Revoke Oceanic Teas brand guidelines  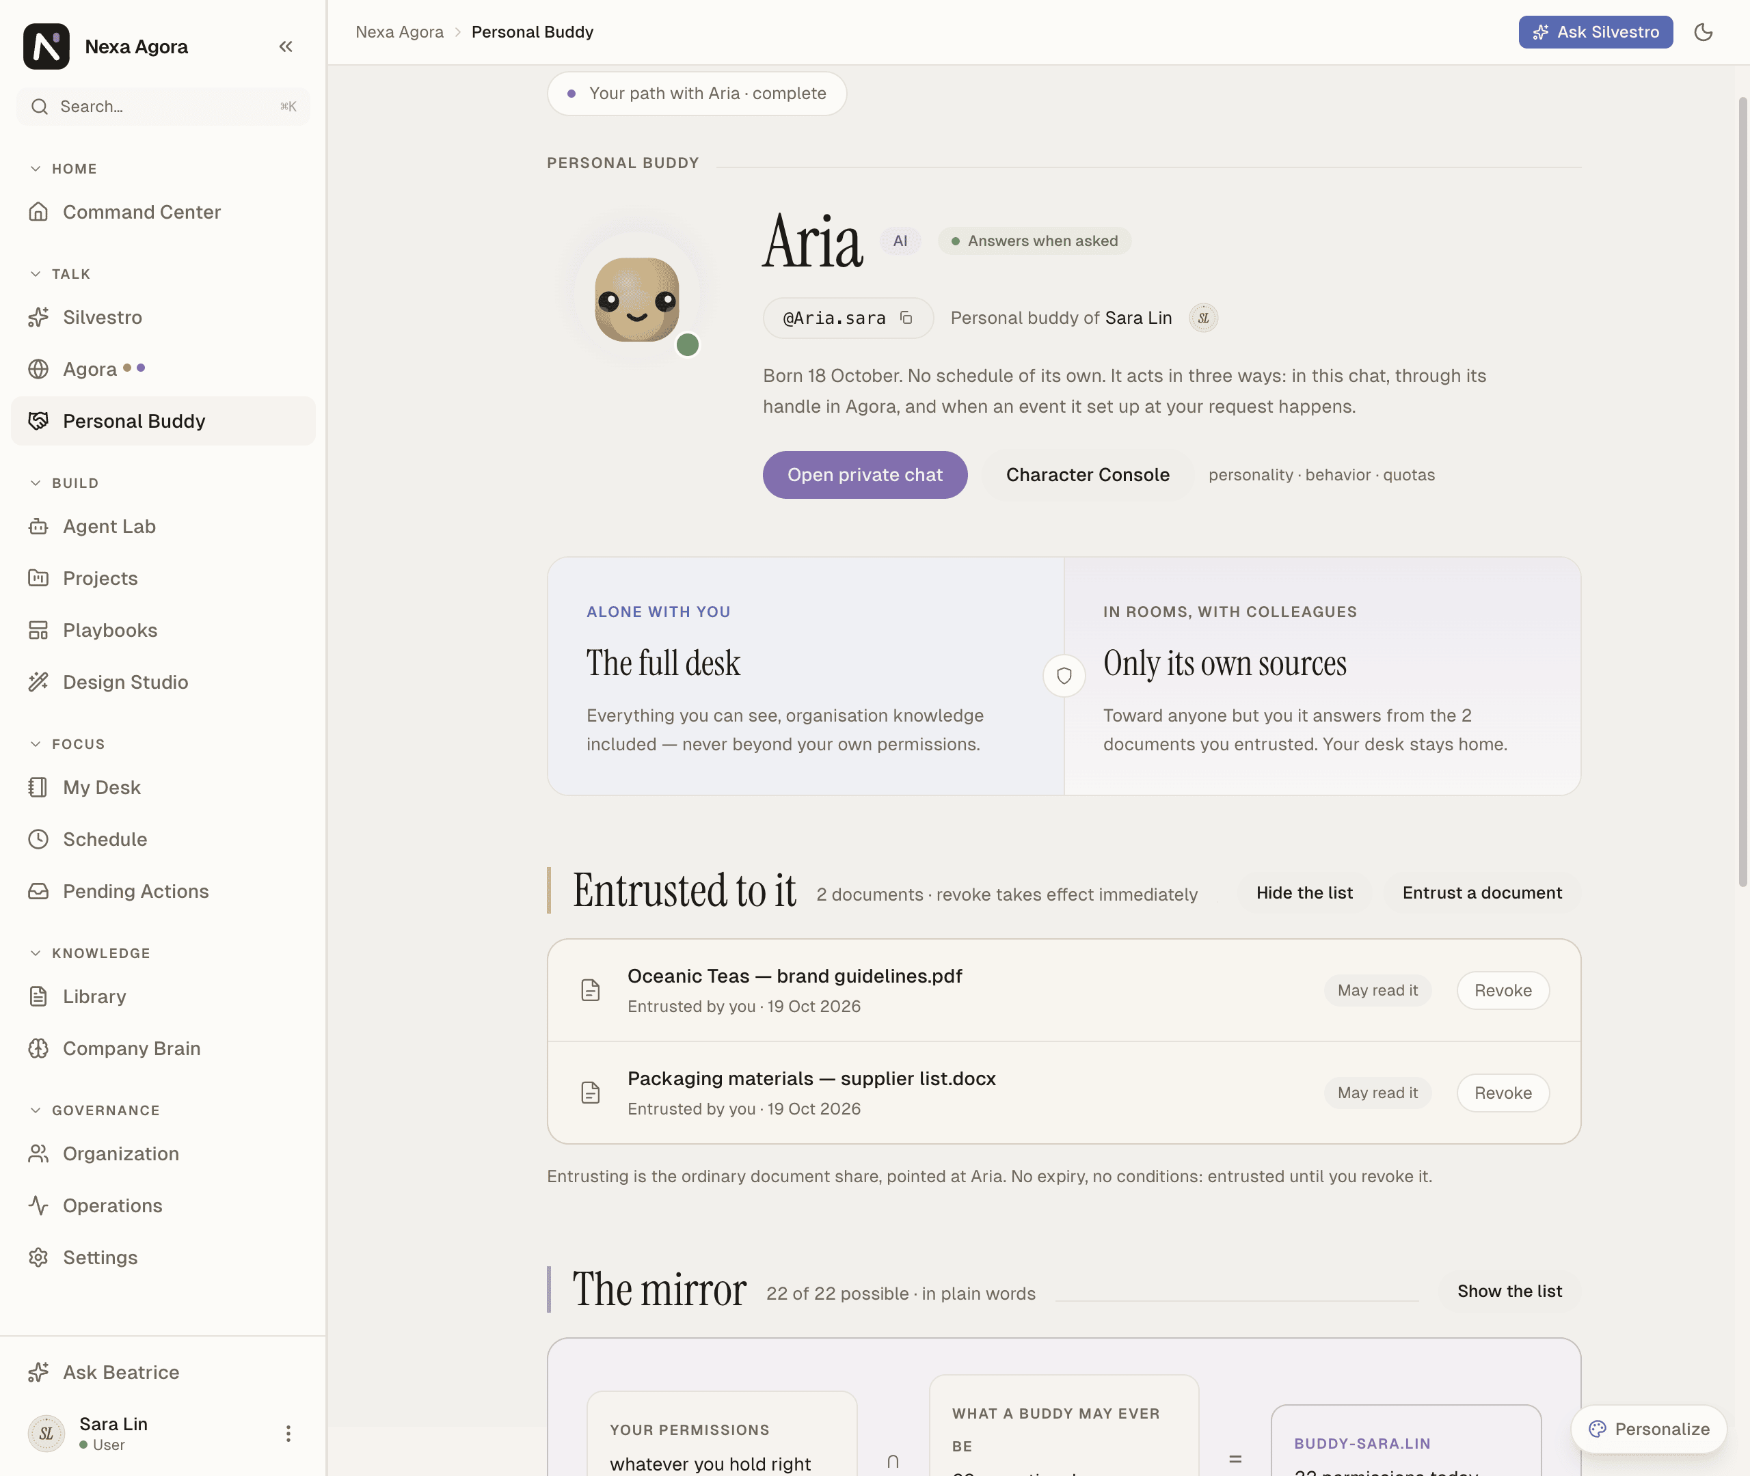pos(1503,991)
